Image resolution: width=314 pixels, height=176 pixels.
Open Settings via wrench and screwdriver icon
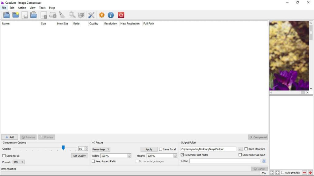pyautogui.click(x=91, y=15)
